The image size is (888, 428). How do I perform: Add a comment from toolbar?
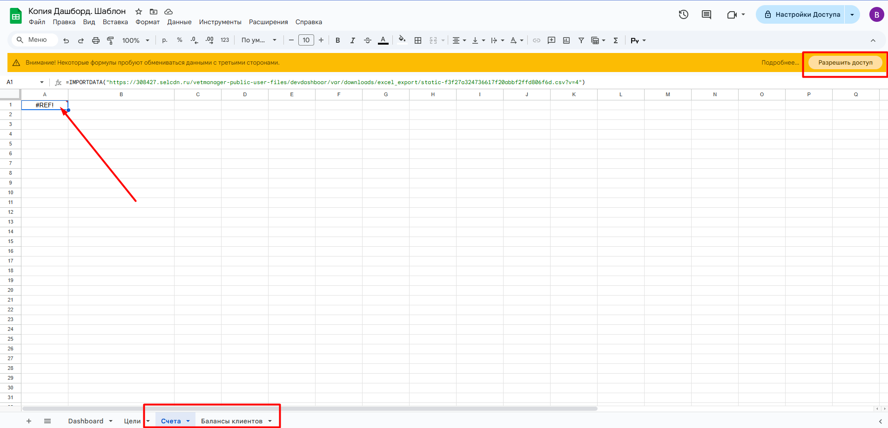(552, 40)
